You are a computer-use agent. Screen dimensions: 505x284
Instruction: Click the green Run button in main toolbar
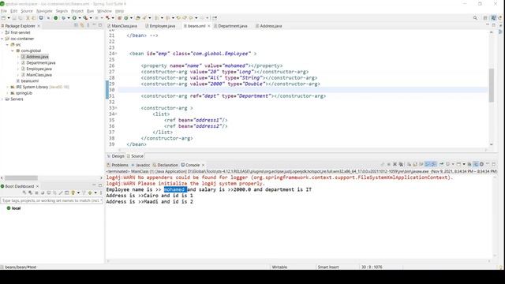tap(74, 18)
